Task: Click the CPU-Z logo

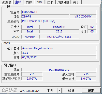Action: point(9,90)
